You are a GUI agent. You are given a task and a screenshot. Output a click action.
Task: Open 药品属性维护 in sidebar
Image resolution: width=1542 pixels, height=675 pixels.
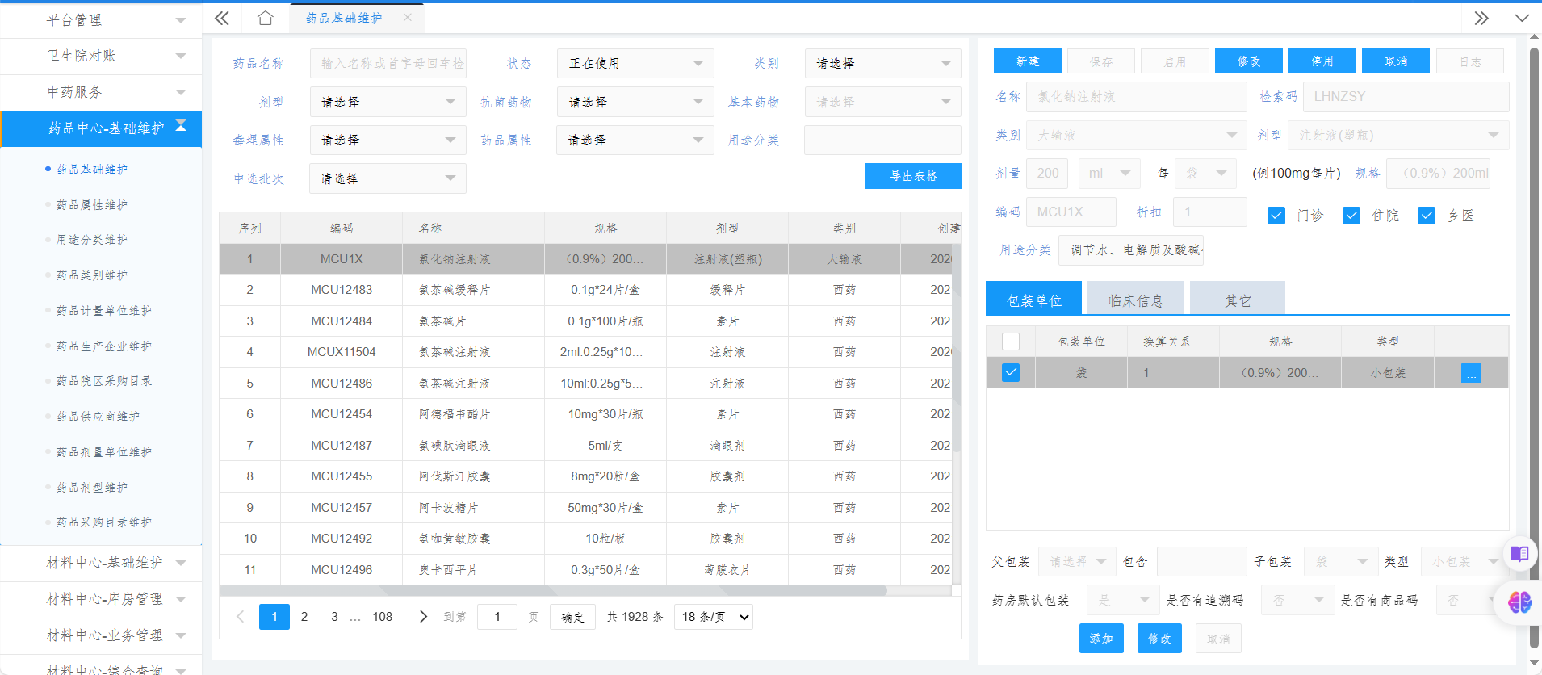[x=91, y=204]
